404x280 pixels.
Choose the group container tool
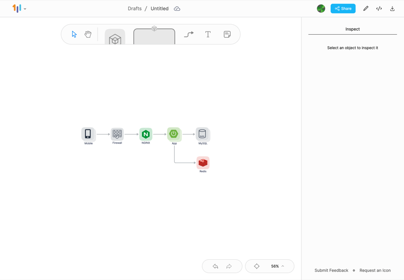click(154, 36)
